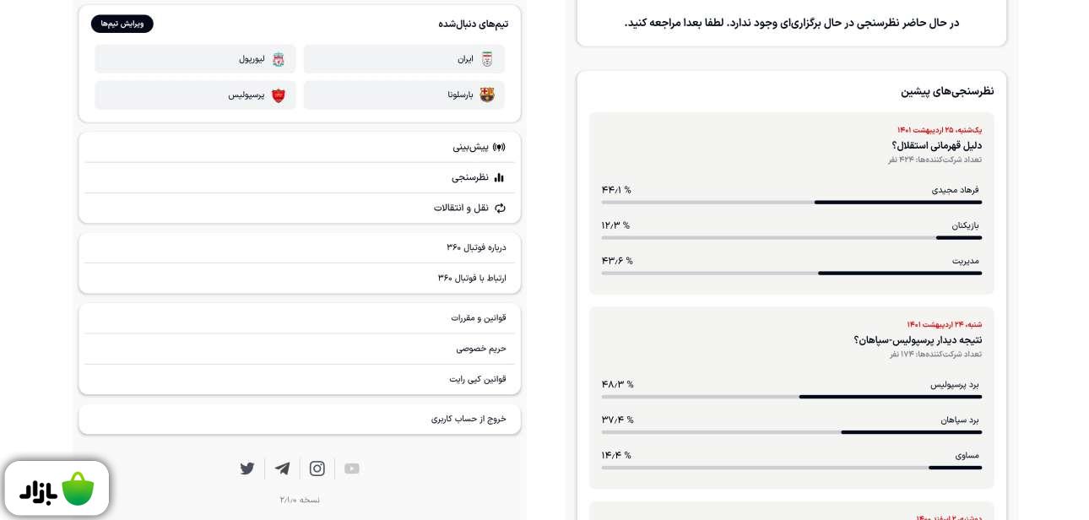Viewport: 1089px width, 520px height.
Task: Open ارتباط با فوتبال ۳۶۰ page
Action: coord(472,278)
